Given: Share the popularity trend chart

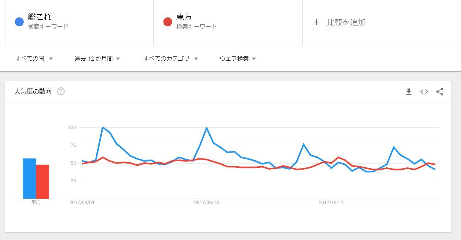Looking at the screenshot, I should [x=440, y=92].
